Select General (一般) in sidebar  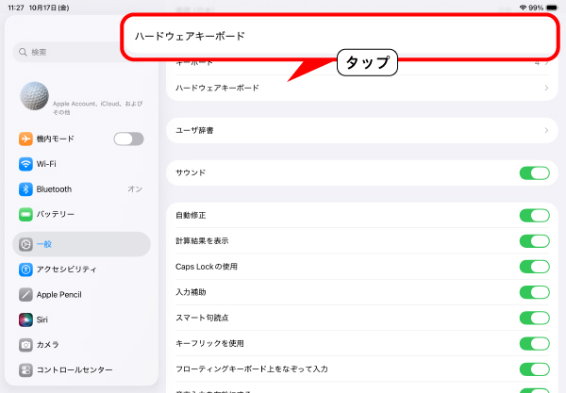point(81,244)
